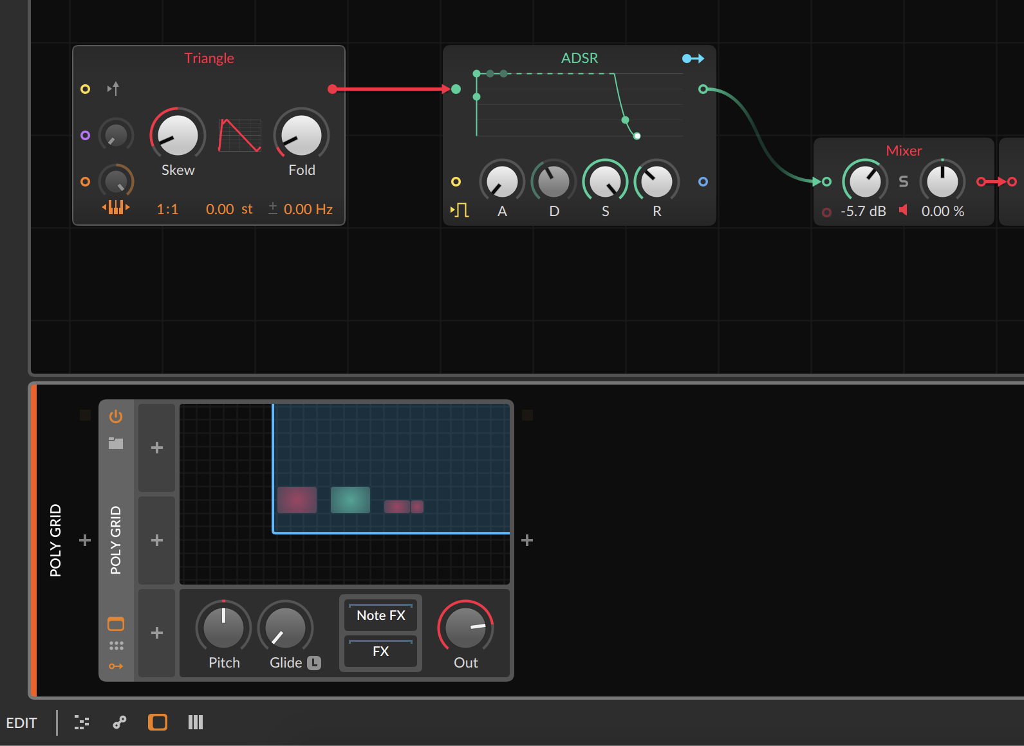
Task: Toggle the Glide legato L button
Action: pos(314,663)
